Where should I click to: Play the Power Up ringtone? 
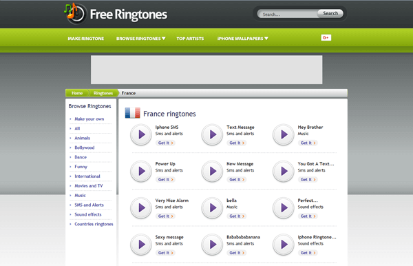coord(141,172)
